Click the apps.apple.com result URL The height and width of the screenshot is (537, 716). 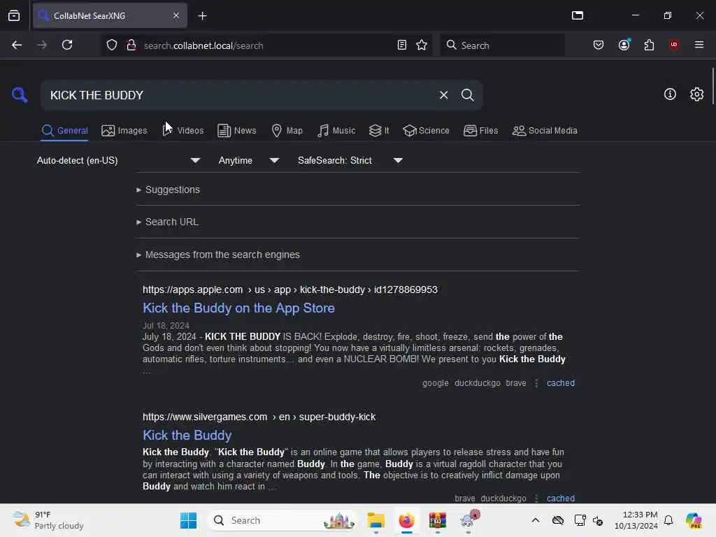coord(290,289)
